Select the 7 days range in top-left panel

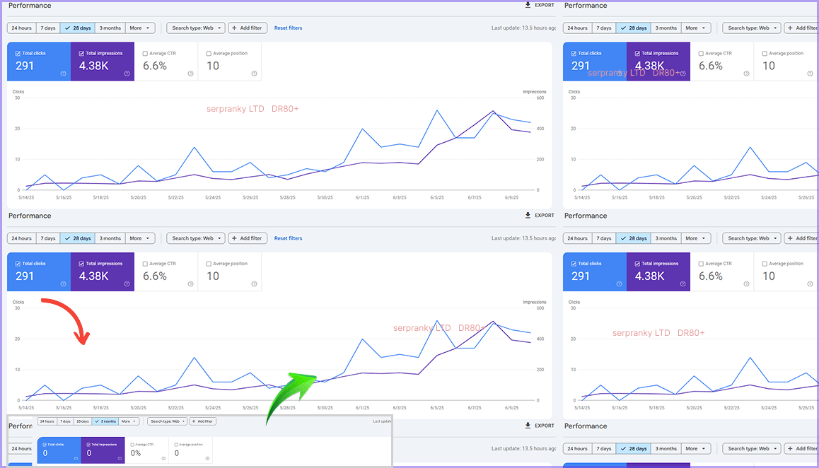pos(47,28)
